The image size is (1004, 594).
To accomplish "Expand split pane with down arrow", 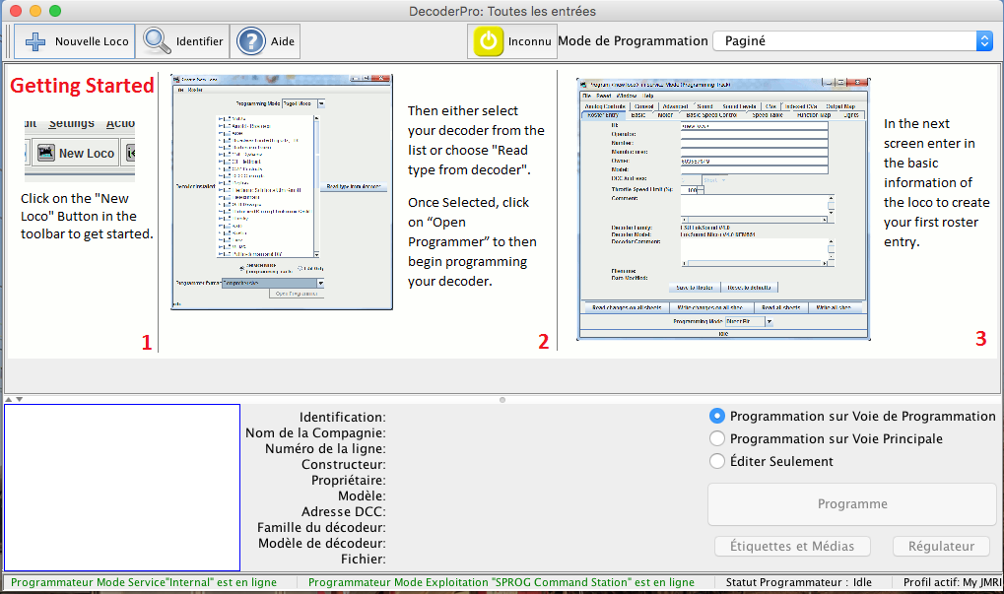I will tap(19, 399).
